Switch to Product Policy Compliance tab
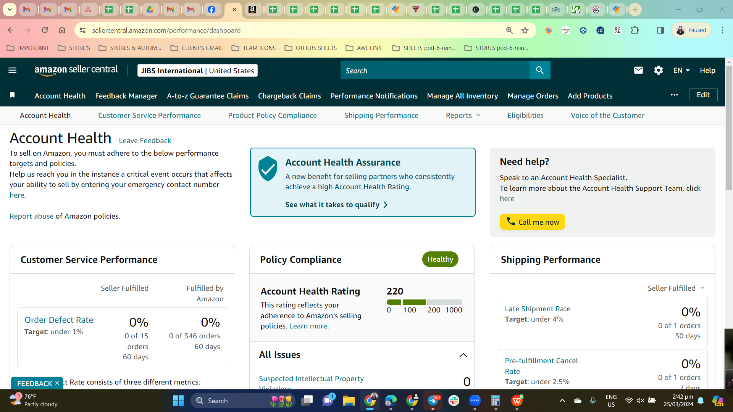The width and height of the screenshot is (733, 412). (x=273, y=115)
